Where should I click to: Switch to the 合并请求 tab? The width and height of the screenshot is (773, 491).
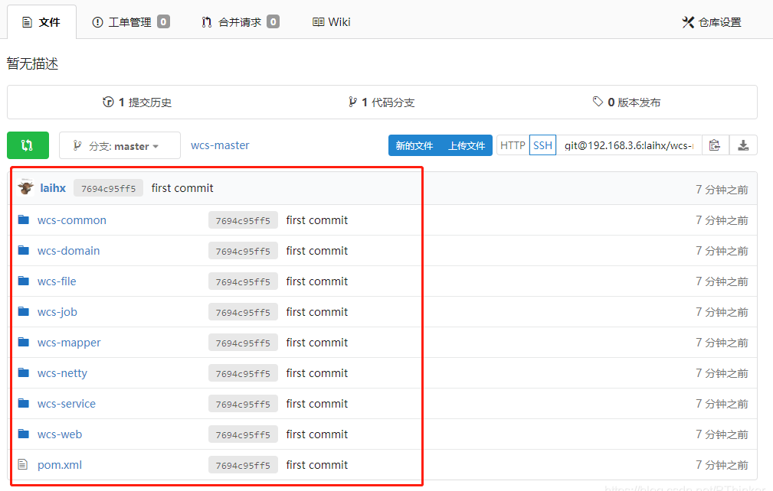tap(240, 22)
